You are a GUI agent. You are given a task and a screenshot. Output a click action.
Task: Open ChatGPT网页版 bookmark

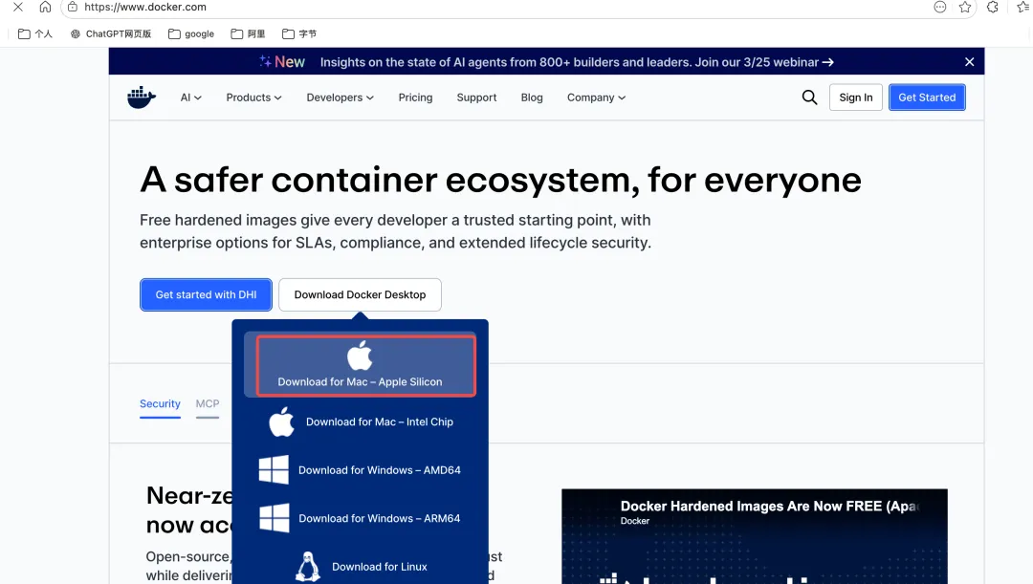(111, 33)
